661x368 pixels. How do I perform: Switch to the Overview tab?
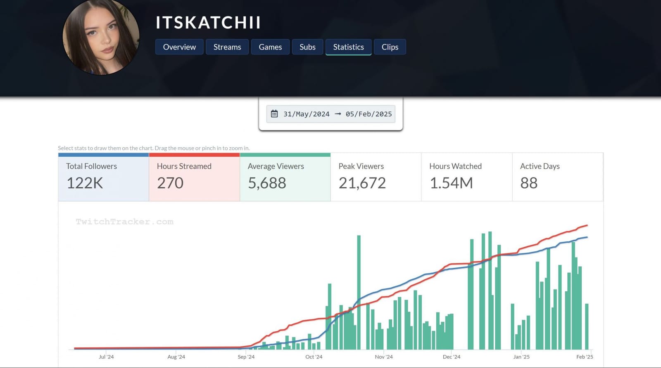coord(179,47)
